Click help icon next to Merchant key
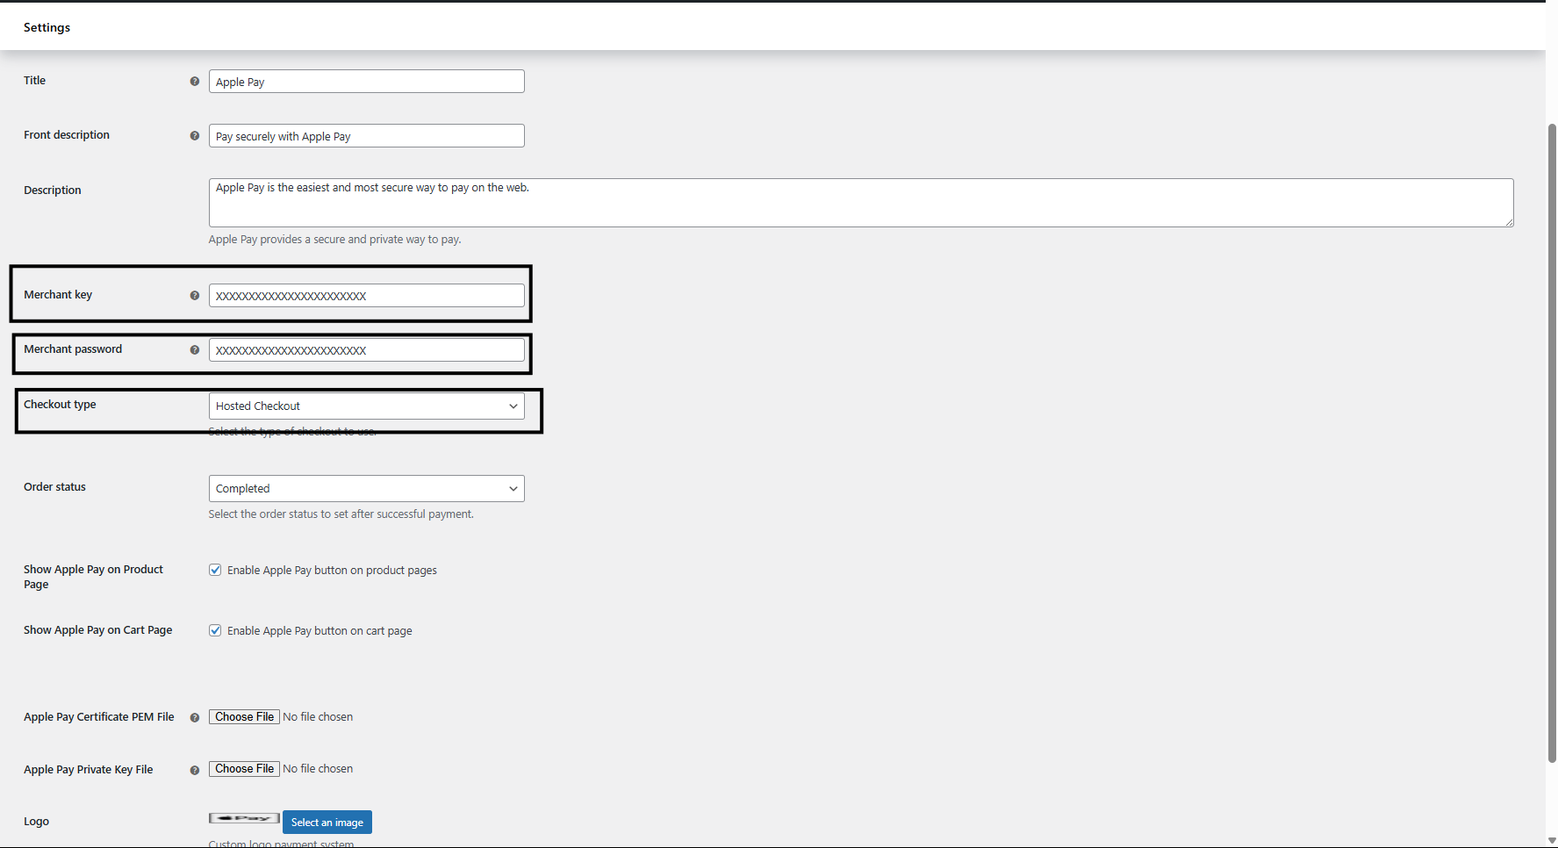This screenshot has width=1558, height=848. 195,295
